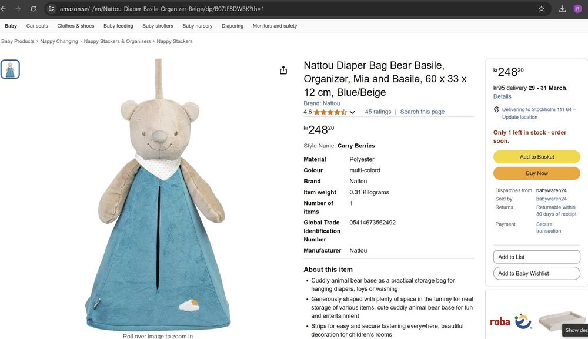The height and width of the screenshot is (339, 588).
Task: Click the site information icon in address bar
Action: (52, 9)
